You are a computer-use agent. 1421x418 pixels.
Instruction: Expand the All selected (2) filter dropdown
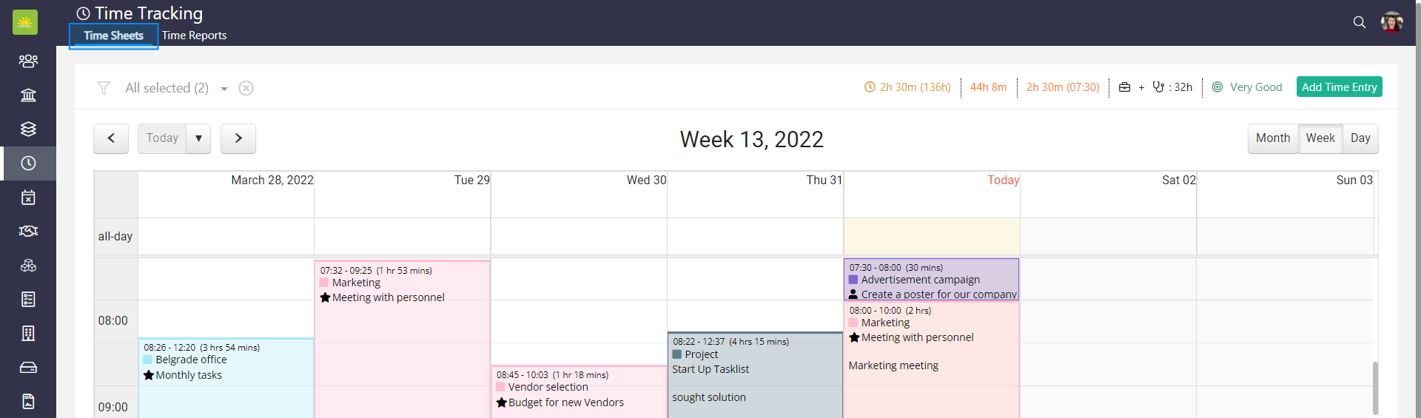[x=224, y=89]
